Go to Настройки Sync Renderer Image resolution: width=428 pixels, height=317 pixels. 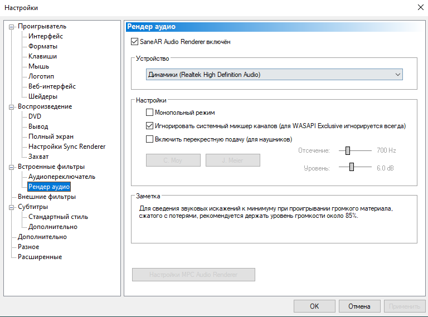[67, 147]
